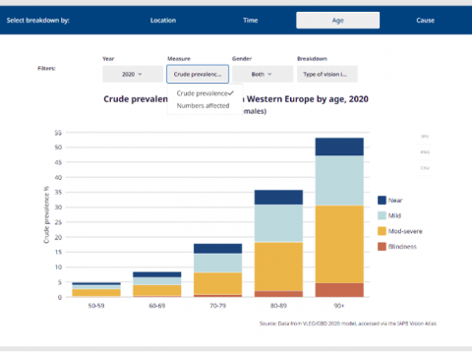Export the chart data as CSV
472x354 pixels.
point(425,168)
